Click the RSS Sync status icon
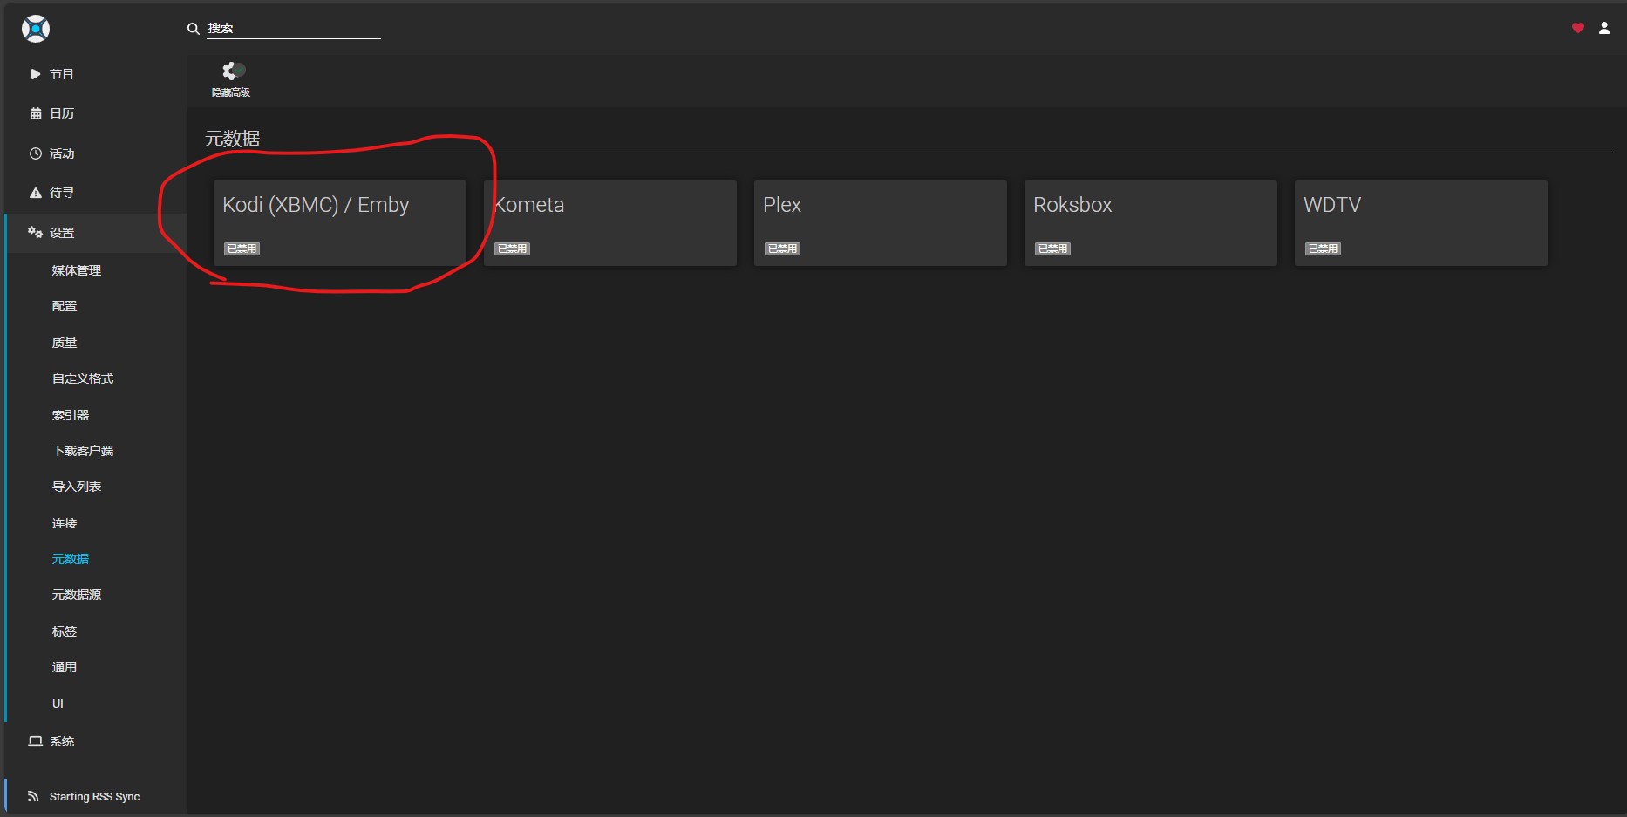The height and width of the screenshot is (817, 1627). (x=33, y=796)
